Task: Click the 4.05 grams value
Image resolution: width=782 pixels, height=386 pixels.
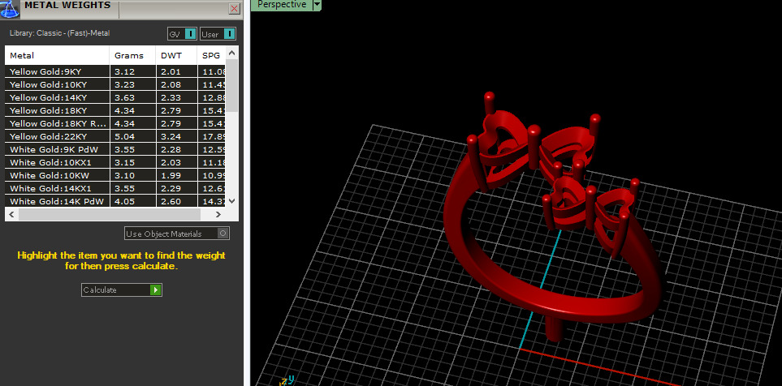Action: coord(125,201)
